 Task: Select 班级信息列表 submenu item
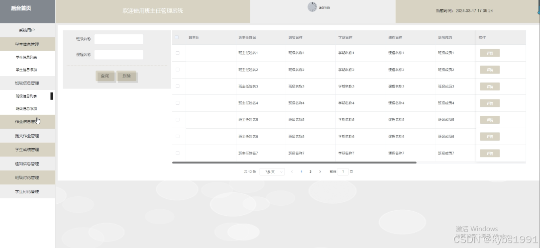26,96
